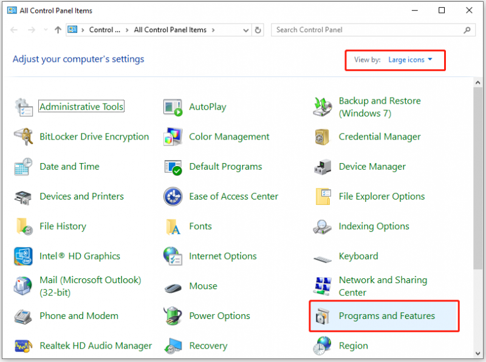
Task: Expand the View by Large icons dropdown
Action: pos(410,59)
